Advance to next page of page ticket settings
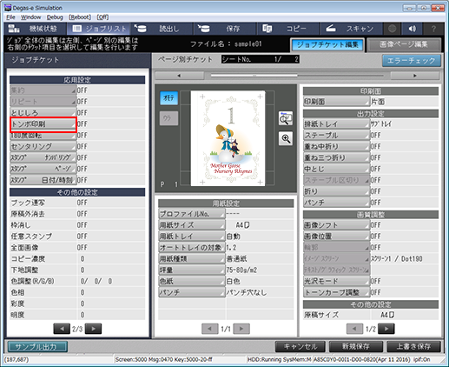This screenshot has height=367, width=449. point(386,329)
